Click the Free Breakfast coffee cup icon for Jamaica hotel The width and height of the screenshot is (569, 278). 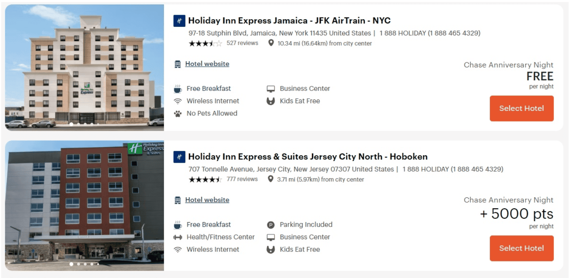[178, 88]
